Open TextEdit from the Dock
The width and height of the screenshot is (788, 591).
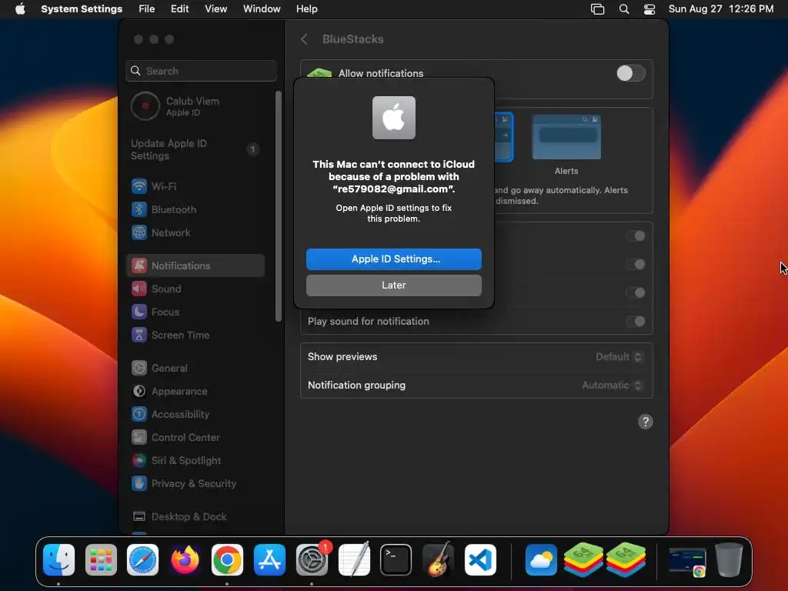[x=354, y=559]
